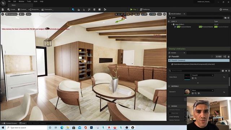
Task: Open the Content dropdown
Action: (x=22, y=9)
